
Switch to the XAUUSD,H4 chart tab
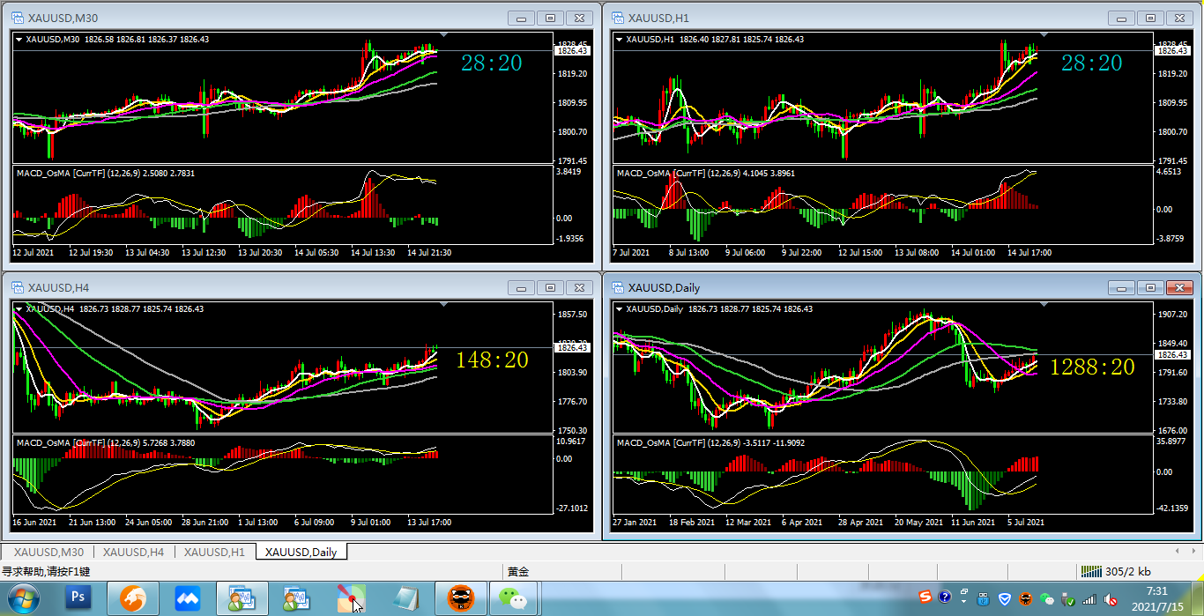133,552
